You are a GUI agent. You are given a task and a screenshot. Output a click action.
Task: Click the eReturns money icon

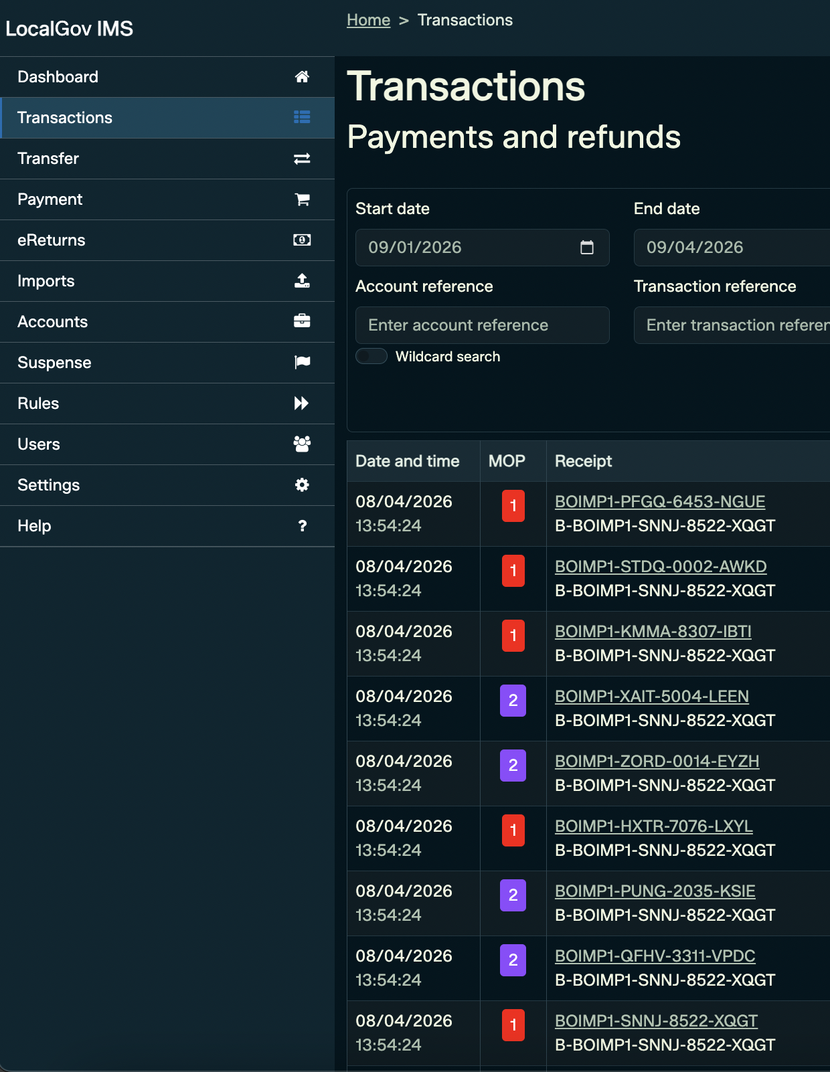coord(302,240)
